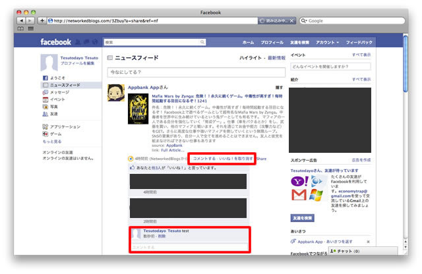Screen dimensions: 422x274
Task: Open the bookmarks book icon
Action: coord(20,28)
